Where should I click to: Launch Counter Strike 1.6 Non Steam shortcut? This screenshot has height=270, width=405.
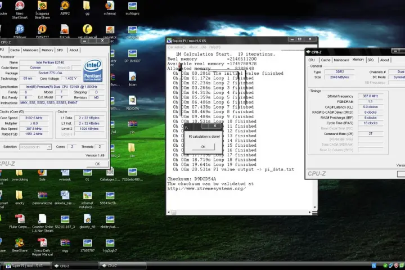(x=42, y=223)
